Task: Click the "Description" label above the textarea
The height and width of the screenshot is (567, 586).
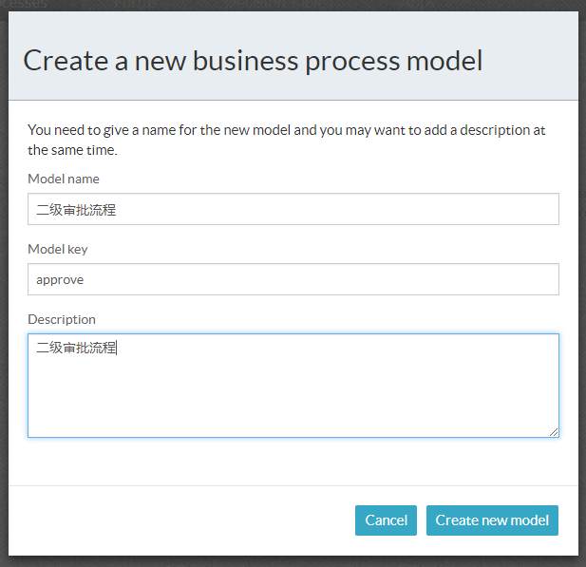Action: pos(62,319)
